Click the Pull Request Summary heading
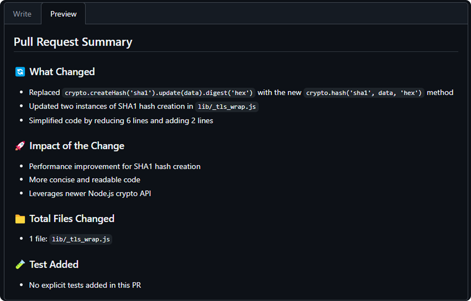Image resolution: width=471 pixels, height=301 pixels. pos(73,42)
